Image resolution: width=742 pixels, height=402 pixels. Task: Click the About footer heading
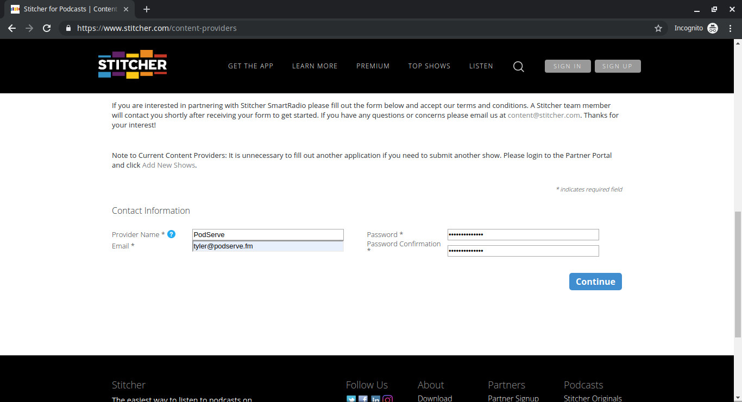coord(431,385)
